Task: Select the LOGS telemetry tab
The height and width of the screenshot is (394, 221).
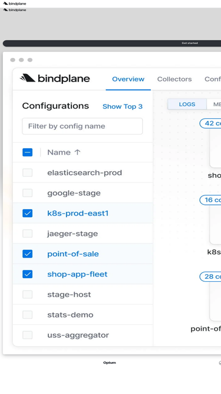Action: pos(187,105)
